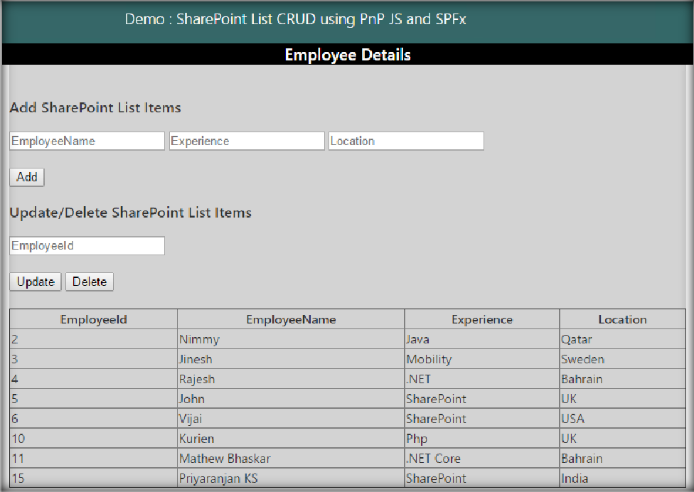Select SharePoint cell in John's row

click(x=482, y=399)
